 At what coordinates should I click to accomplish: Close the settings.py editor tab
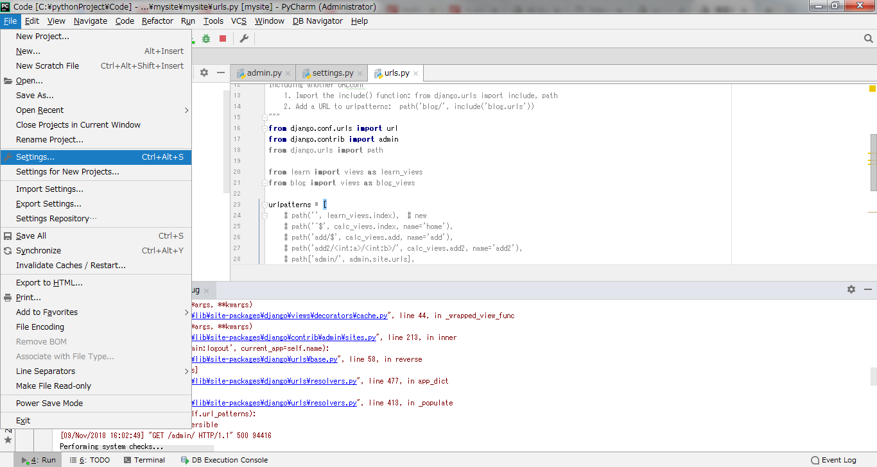click(361, 73)
